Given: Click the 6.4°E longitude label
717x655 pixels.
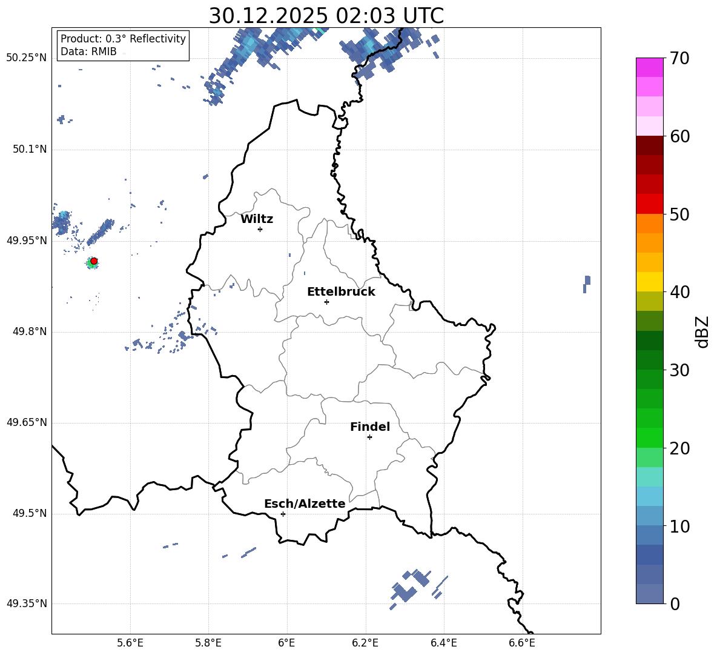Looking at the screenshot, I should 443,643.
